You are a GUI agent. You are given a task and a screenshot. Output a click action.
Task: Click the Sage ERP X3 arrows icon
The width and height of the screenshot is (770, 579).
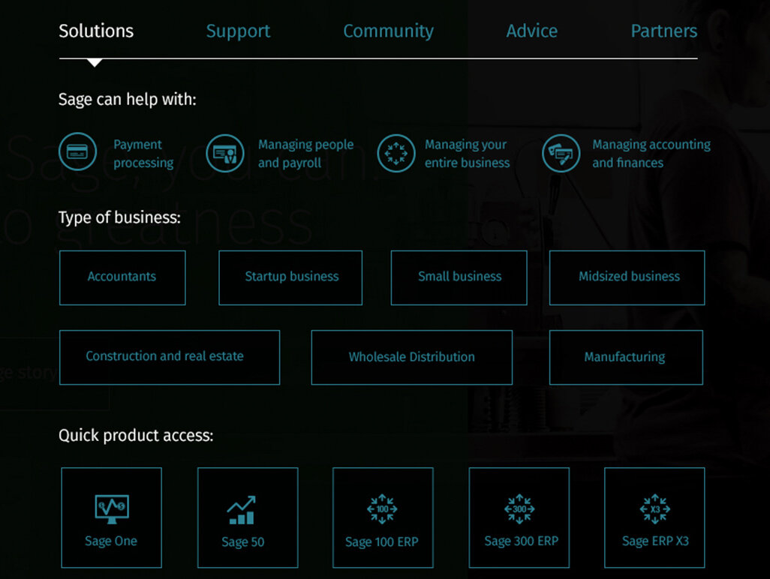tap(655, 508)
